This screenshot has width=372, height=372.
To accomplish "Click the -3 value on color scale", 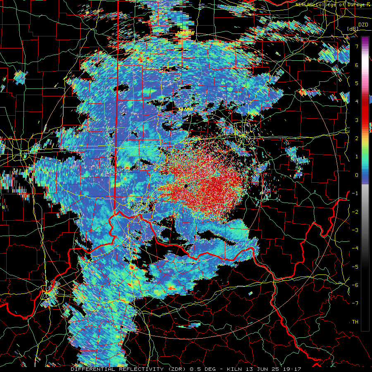I will point(355,230).
